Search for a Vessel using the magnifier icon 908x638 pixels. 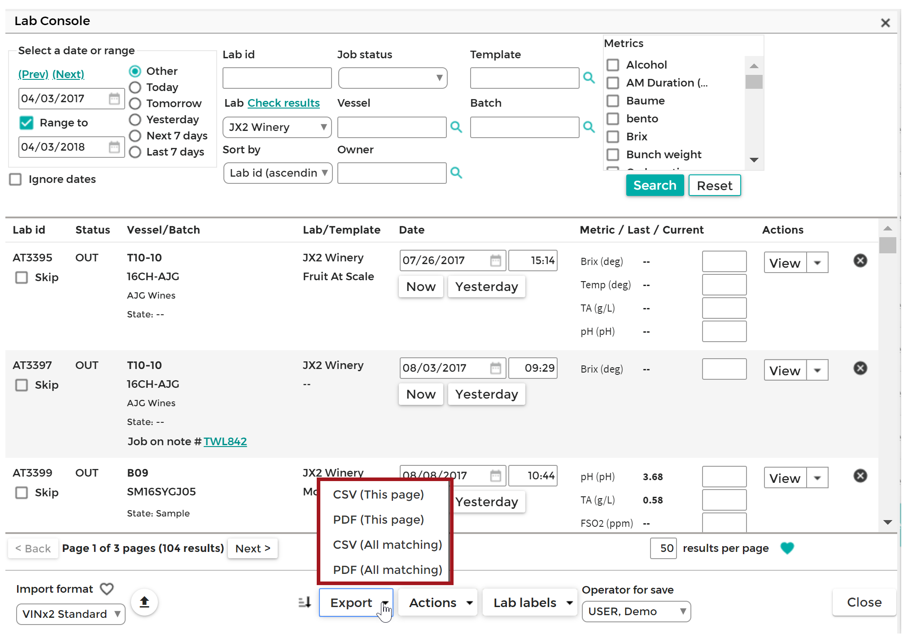[456, 127]
